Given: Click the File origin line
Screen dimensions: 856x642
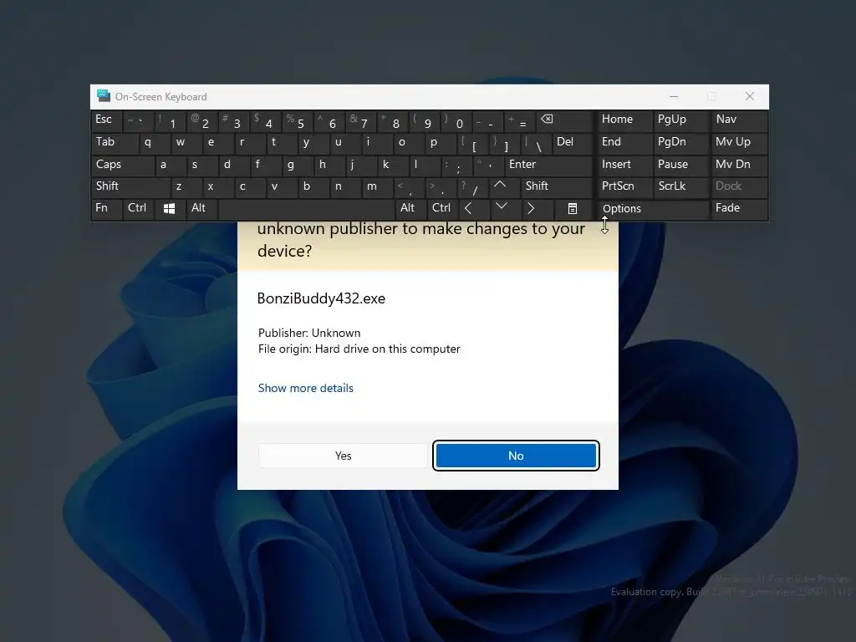Looking at the screenshot, I should click(x=359, y=349).
